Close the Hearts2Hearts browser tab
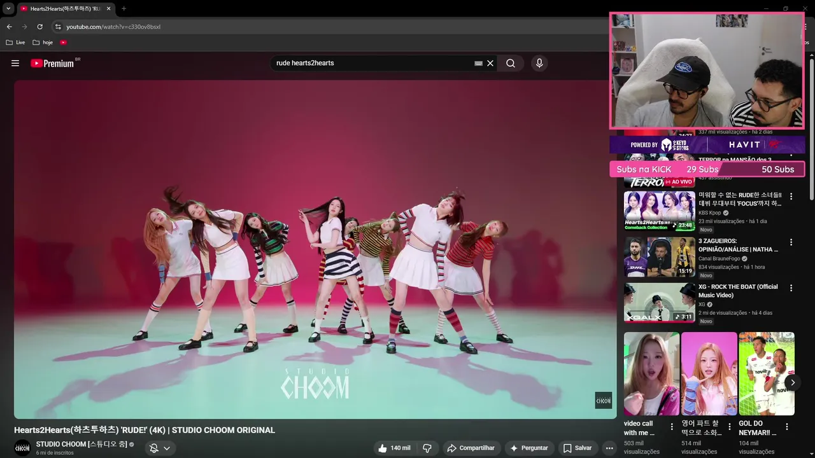Viewport: 815px width, 458px height. coord(109,8)
